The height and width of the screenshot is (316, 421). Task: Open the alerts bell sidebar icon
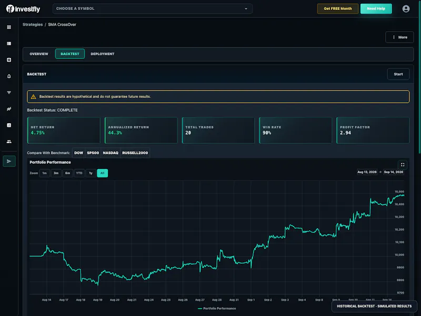click(x=9, y=76)
